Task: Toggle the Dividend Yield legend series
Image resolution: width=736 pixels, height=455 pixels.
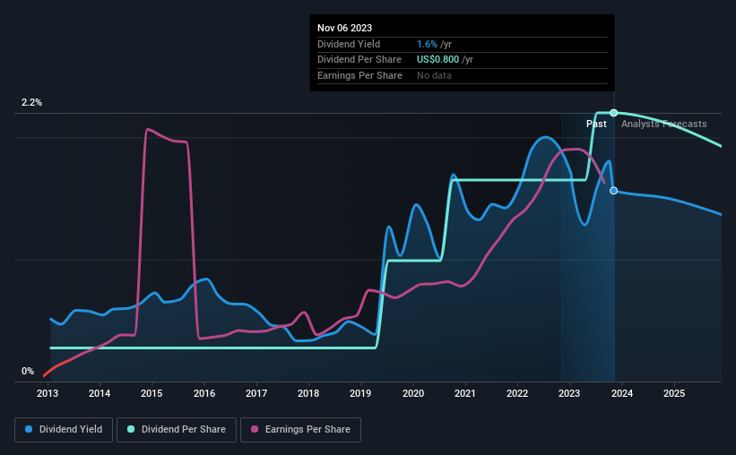Action: point(64,430)
